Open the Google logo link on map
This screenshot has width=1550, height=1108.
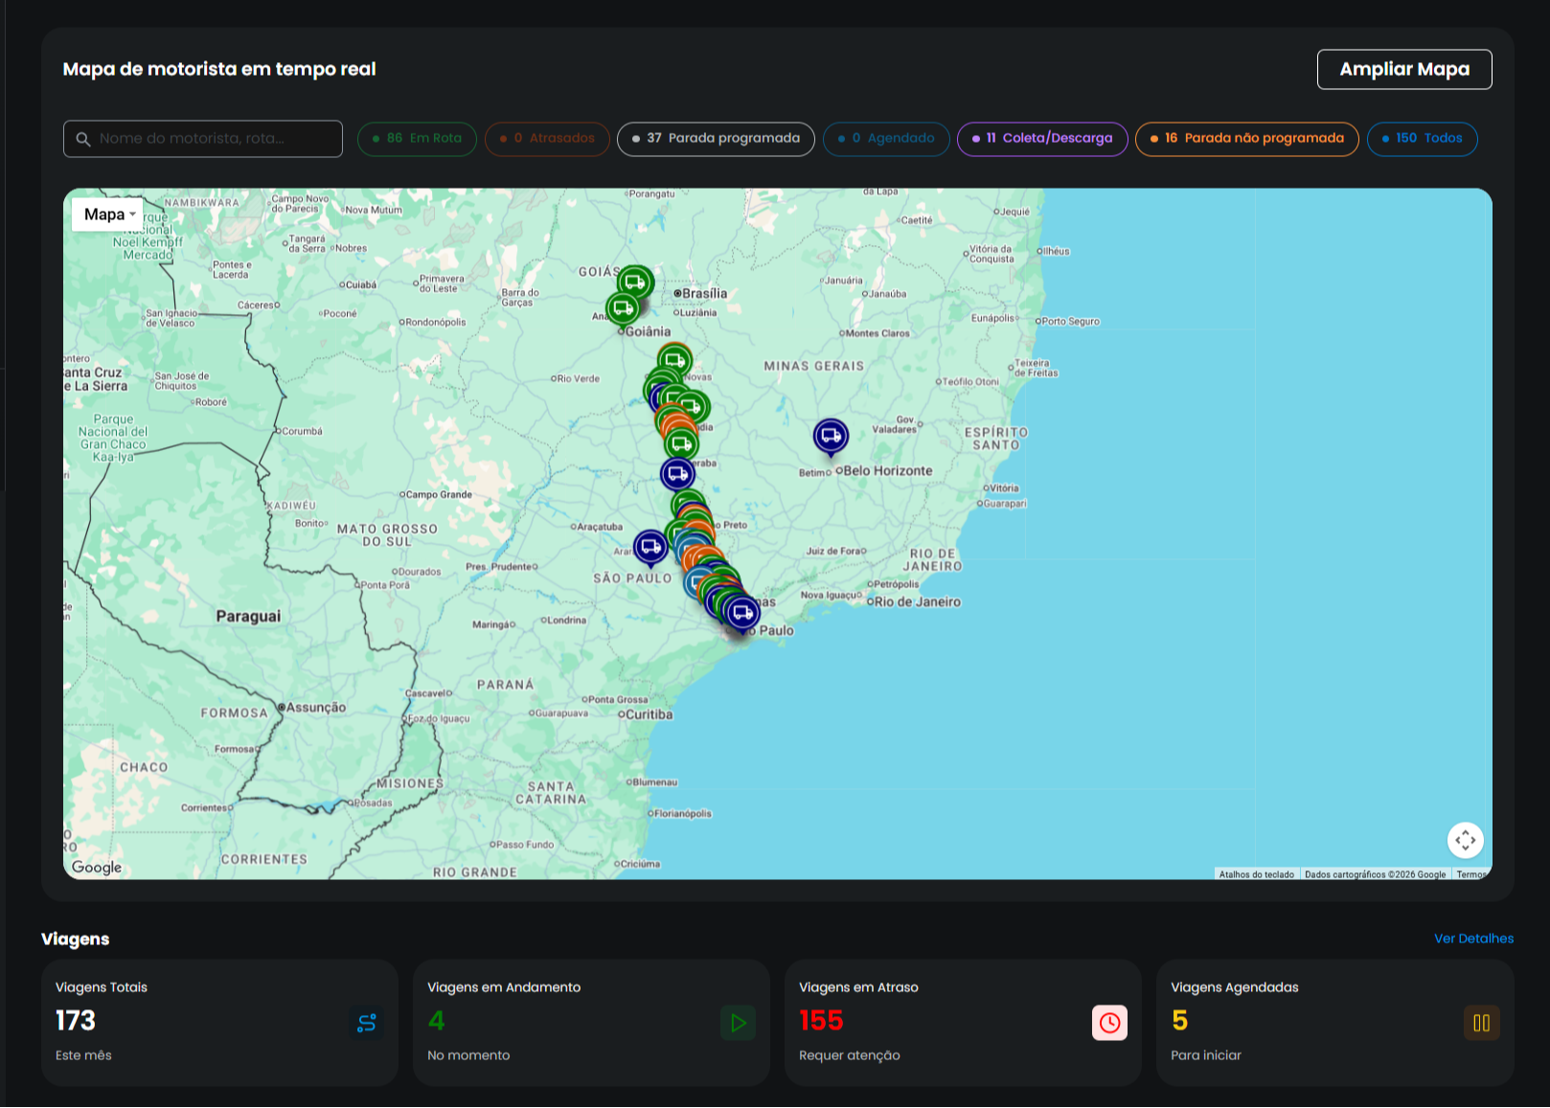[x=97, y=868]
